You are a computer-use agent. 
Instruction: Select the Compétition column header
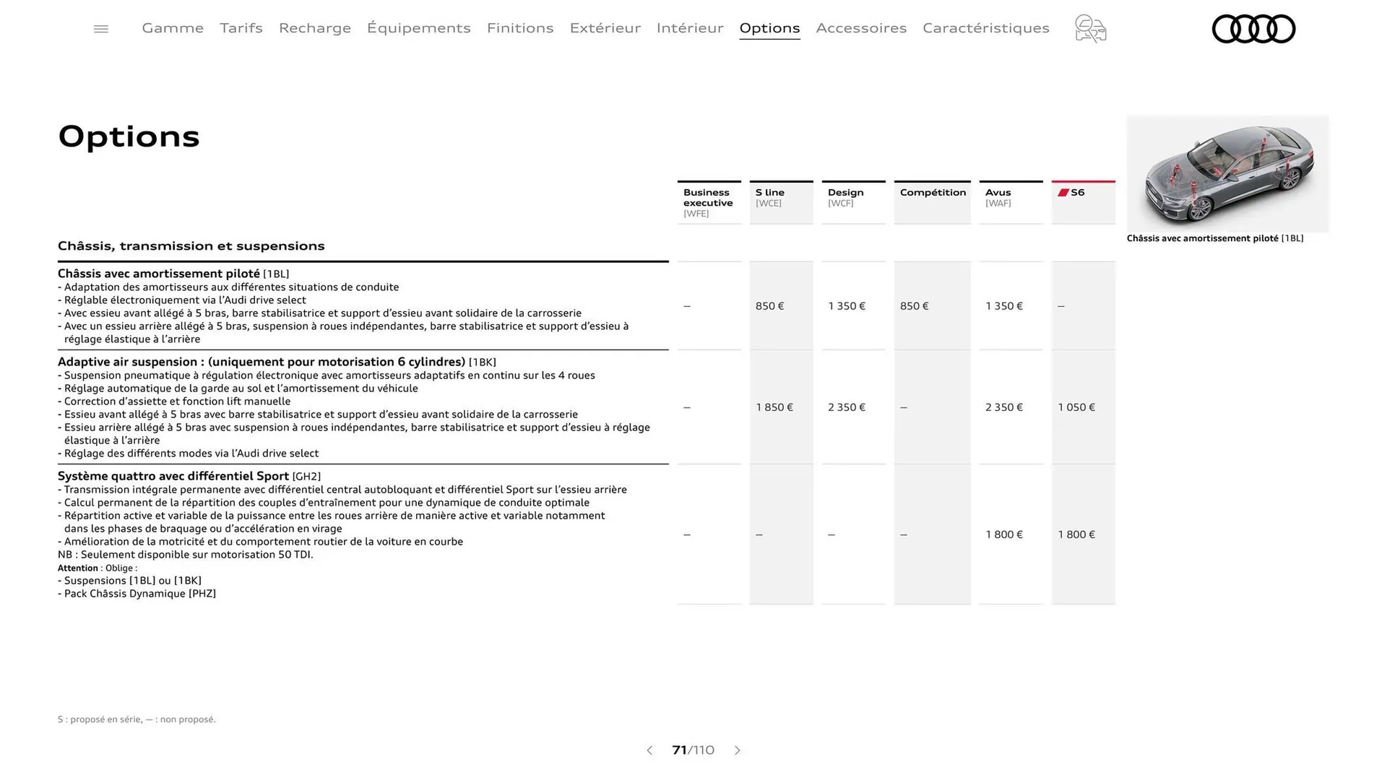coord(932,193)
